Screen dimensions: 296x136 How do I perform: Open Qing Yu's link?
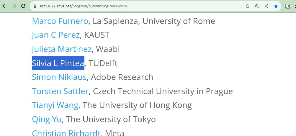click(x=47, y=119)
